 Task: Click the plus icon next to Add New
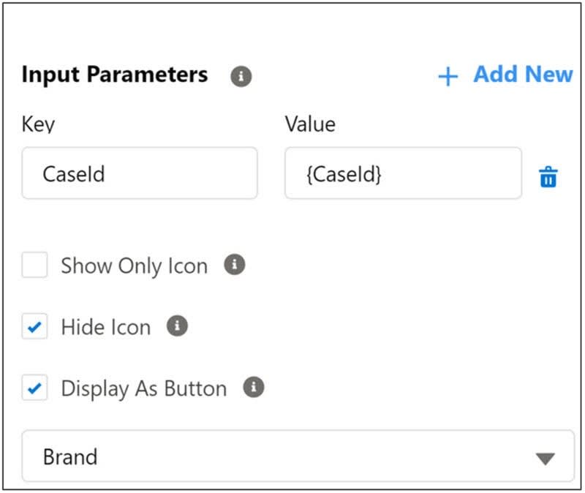tap(447, 75)
